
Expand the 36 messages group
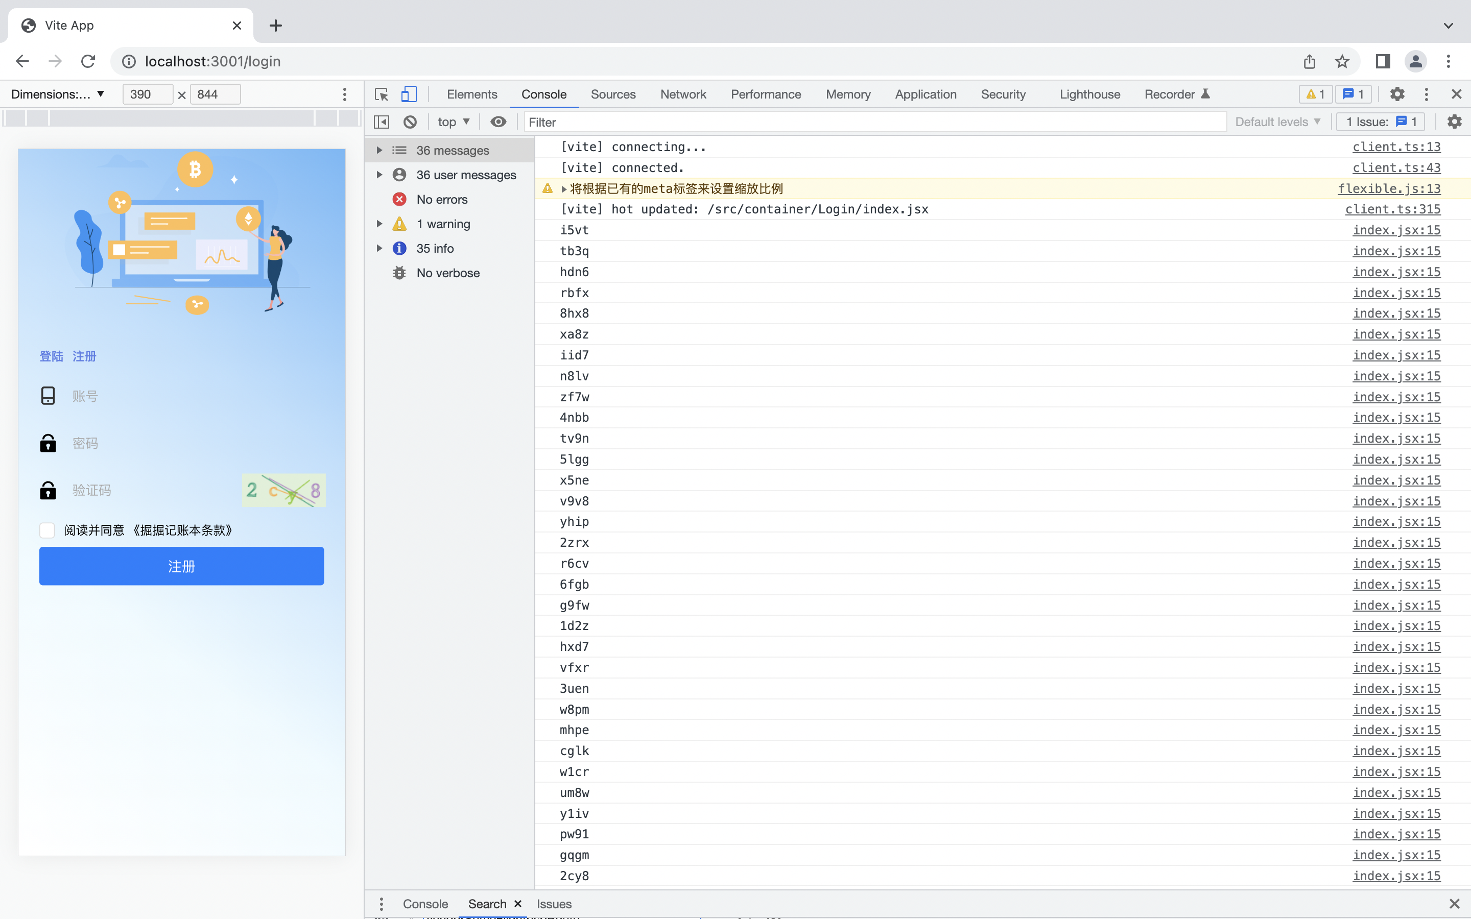click(x=379, y=150)
